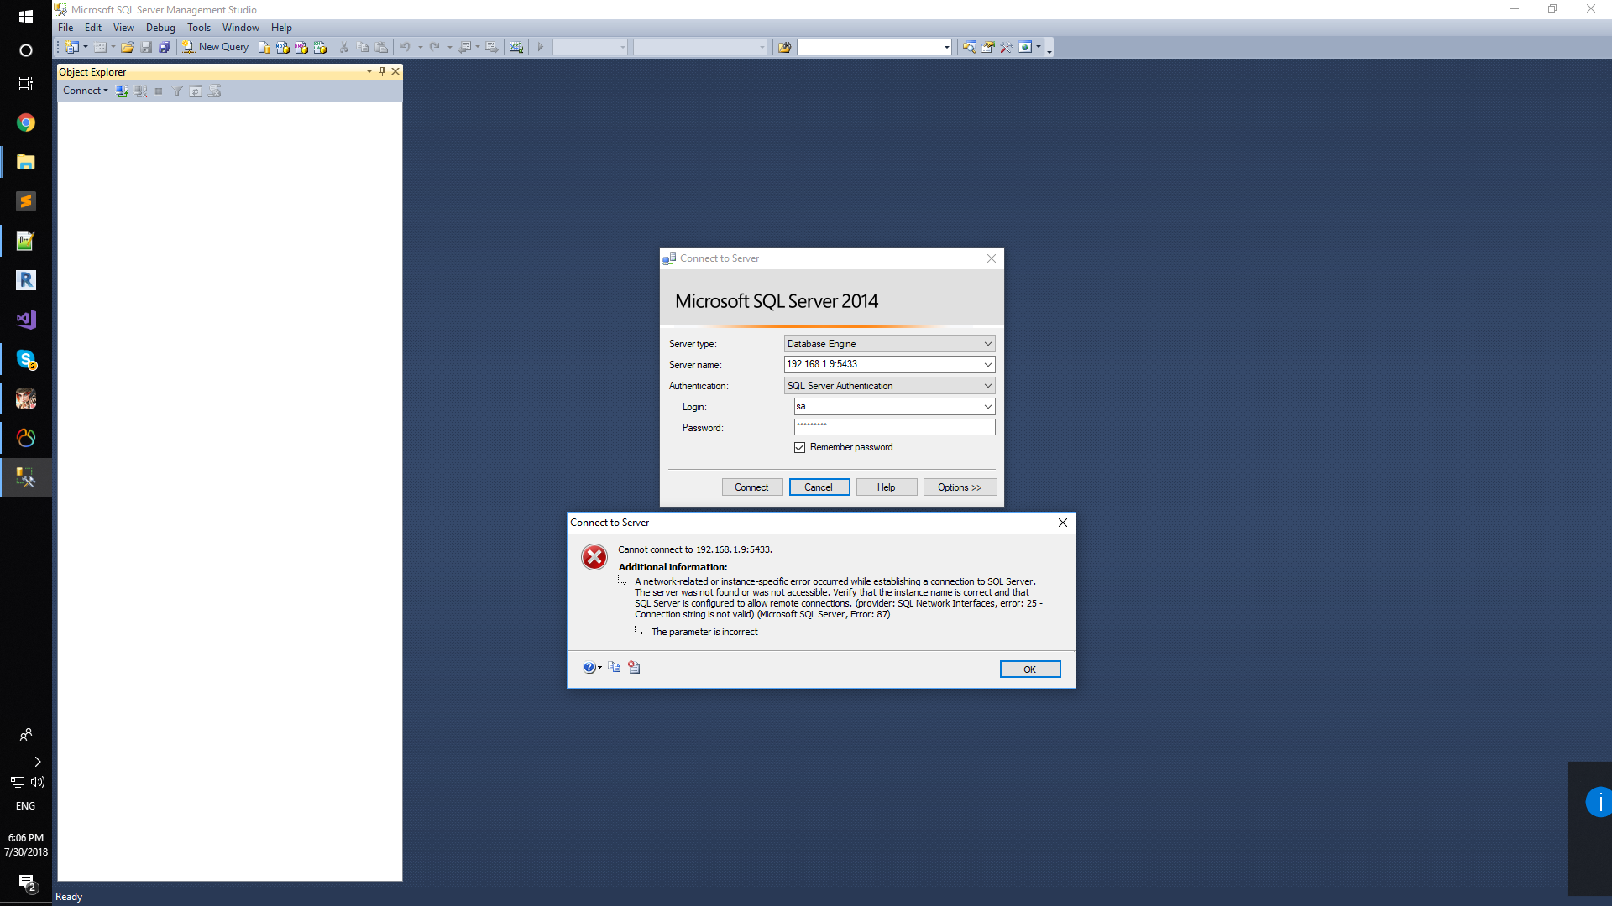Open the Server type dropdown

tap(987, 344)
